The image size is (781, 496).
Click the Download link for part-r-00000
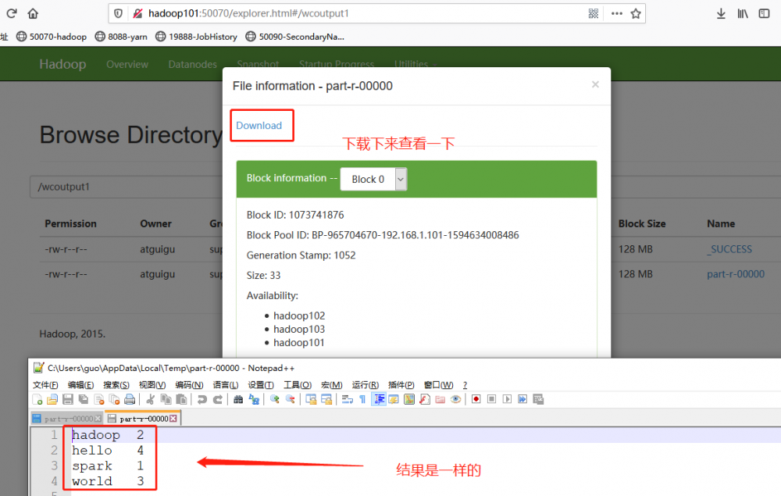[x=262, y=124]
